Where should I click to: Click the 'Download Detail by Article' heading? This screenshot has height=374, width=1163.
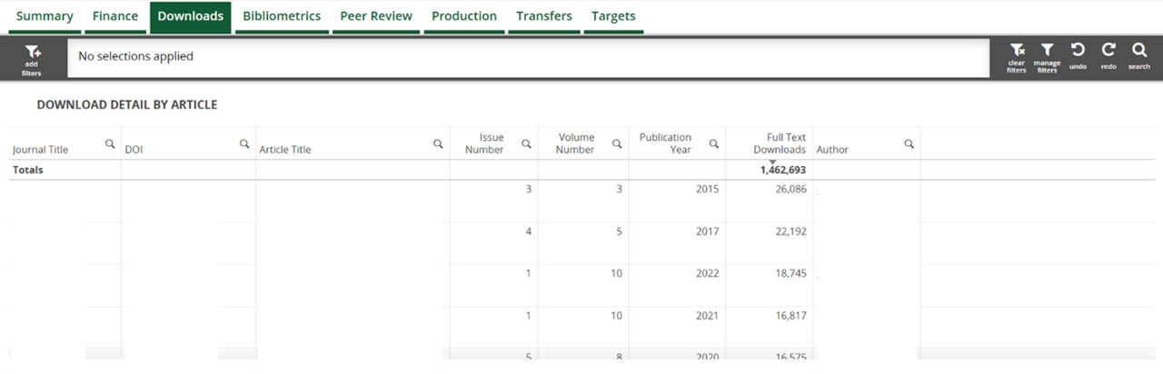click(127, 105)
